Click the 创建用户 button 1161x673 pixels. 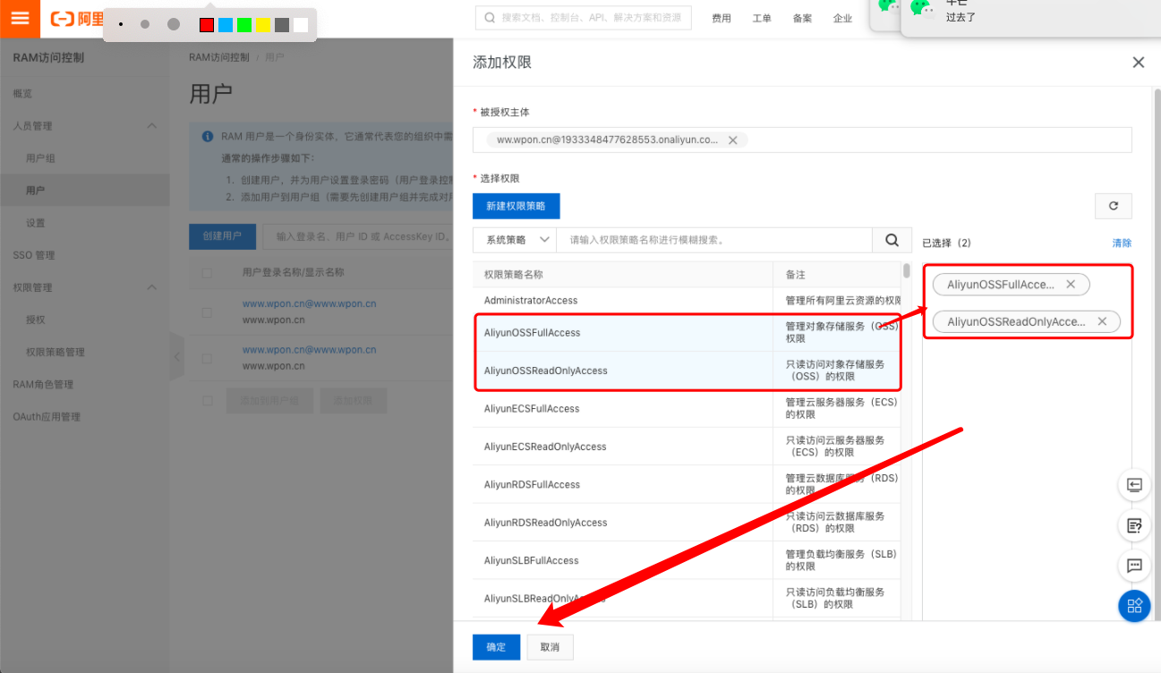tap(223, 236)
